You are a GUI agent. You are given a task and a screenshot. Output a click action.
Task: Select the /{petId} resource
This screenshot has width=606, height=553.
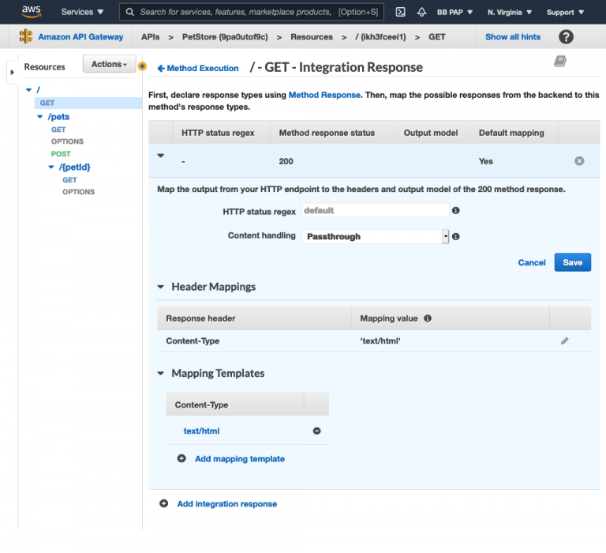(x=74, y=167)
